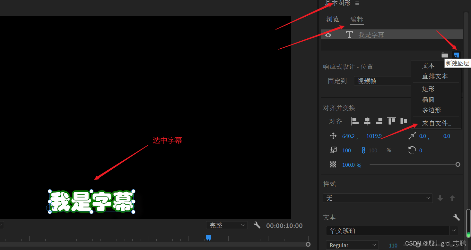Choose 直排文本 from new layer menu
Image resolution: width=471 pixels, height=250 pixels.
pos(435,77)
